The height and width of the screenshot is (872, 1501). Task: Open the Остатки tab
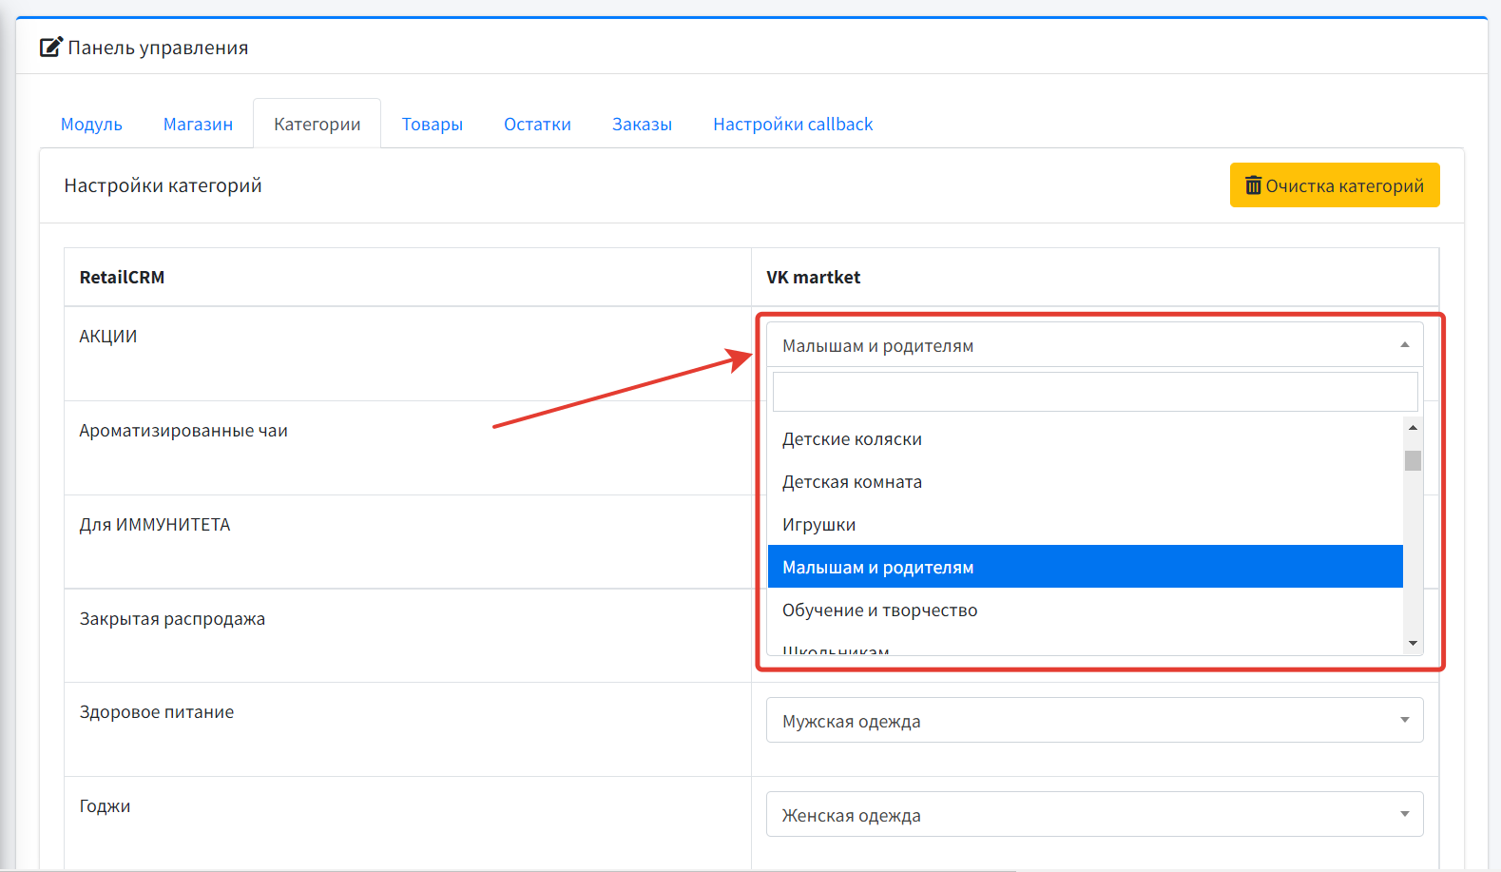pos(537,125)
